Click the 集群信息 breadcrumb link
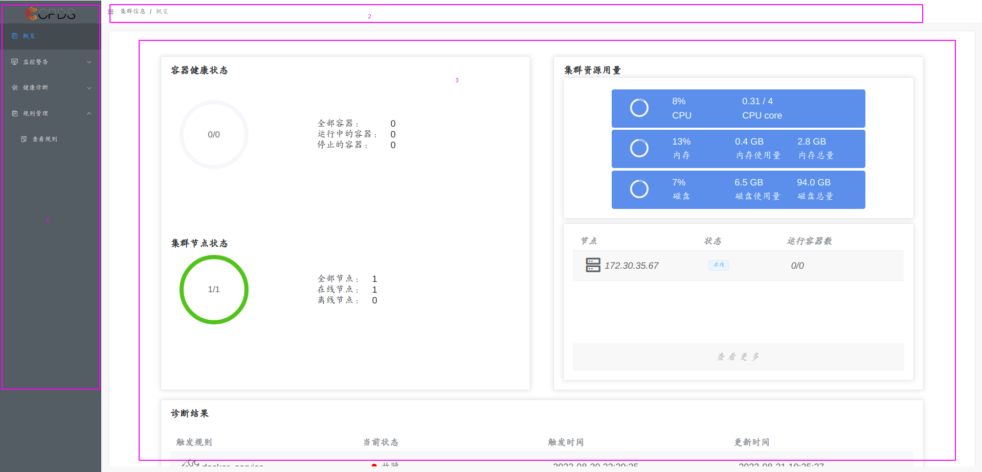Viewport: 982px width, 472px height. point(133,11)
